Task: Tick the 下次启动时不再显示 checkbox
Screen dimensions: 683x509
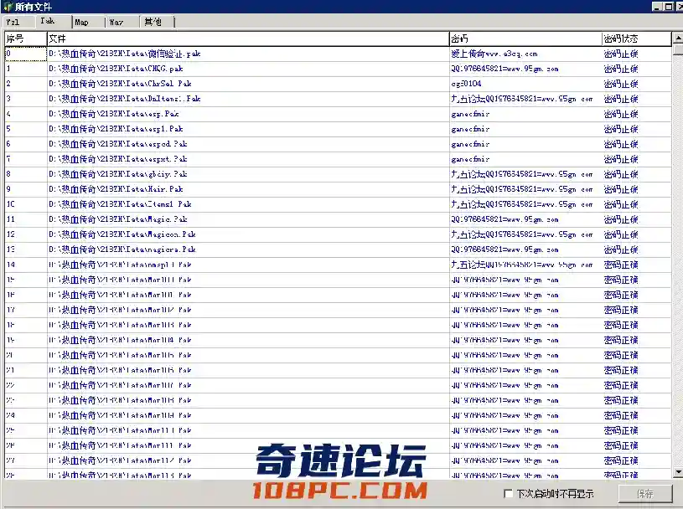Action: pos(508,493)
